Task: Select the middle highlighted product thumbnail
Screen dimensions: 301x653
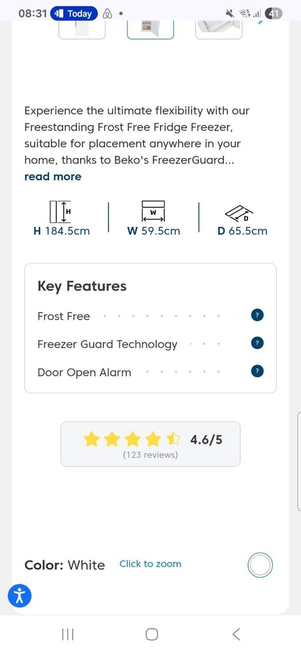Action: coord(150,29)
